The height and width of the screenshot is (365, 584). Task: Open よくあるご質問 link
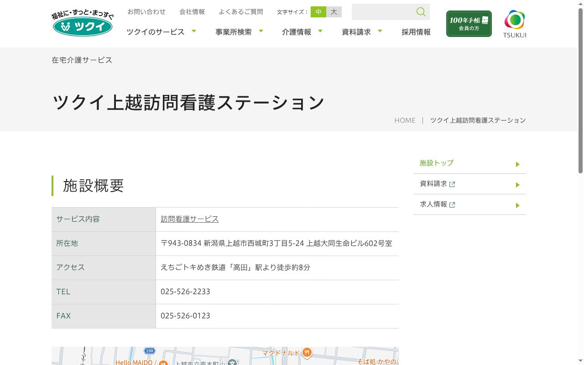point(241,12)
